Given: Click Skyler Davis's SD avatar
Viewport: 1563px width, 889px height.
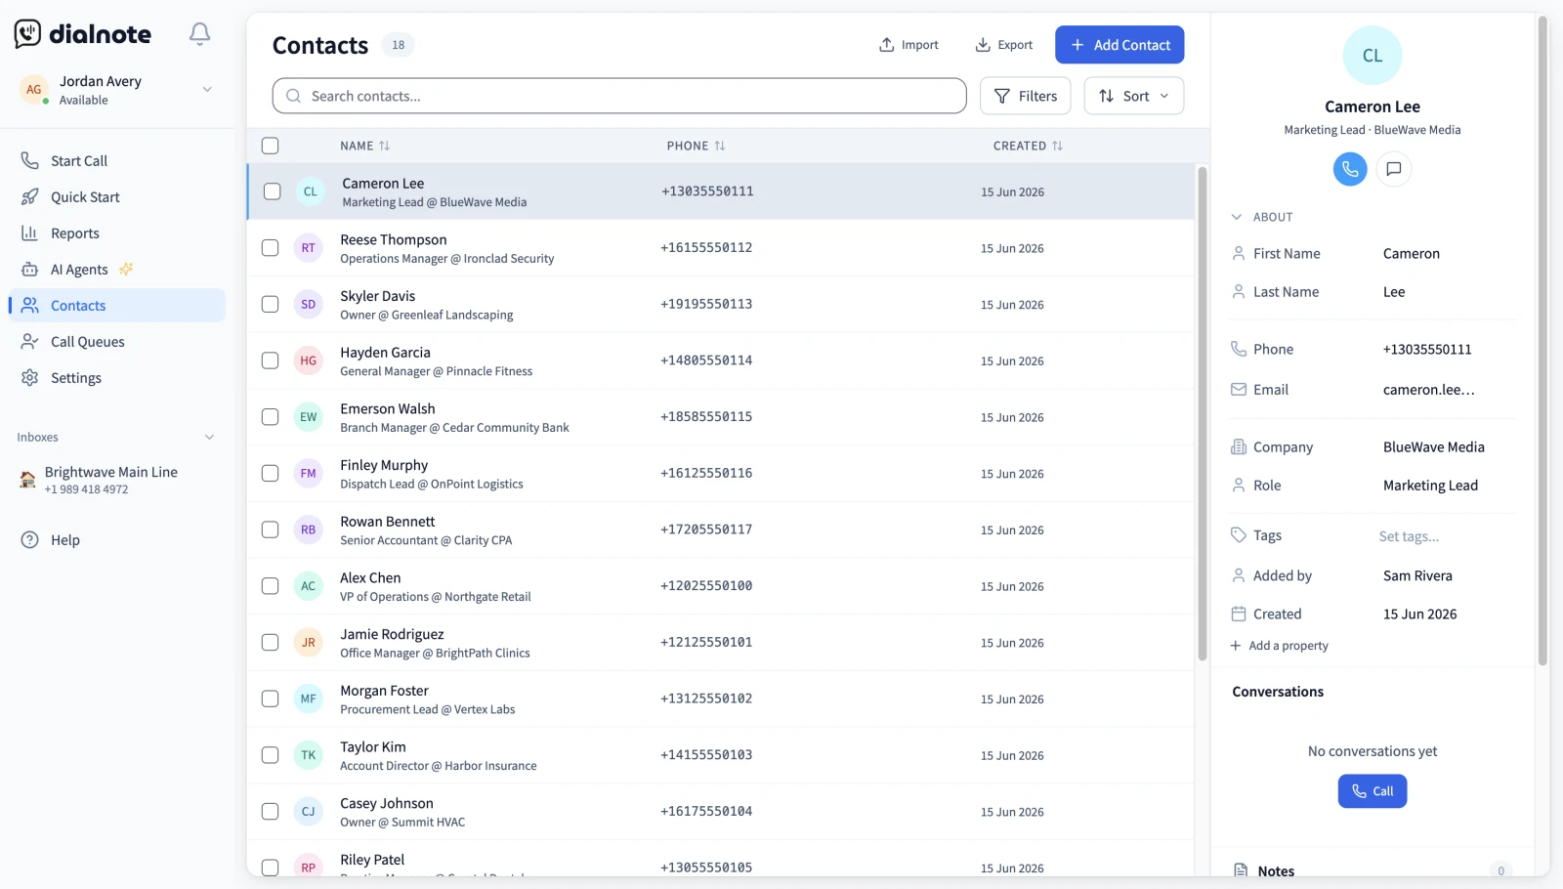Looking at the screenshot, I should 309,305.
